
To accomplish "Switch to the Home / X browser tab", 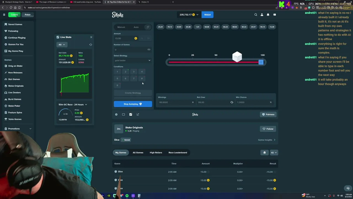I will (x=153, y=2).
